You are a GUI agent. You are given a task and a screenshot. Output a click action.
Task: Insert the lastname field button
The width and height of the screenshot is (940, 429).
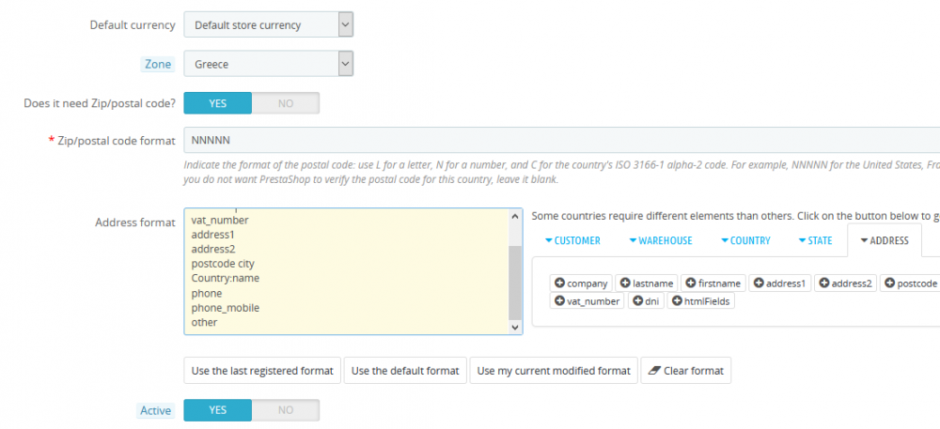[648, 283]
